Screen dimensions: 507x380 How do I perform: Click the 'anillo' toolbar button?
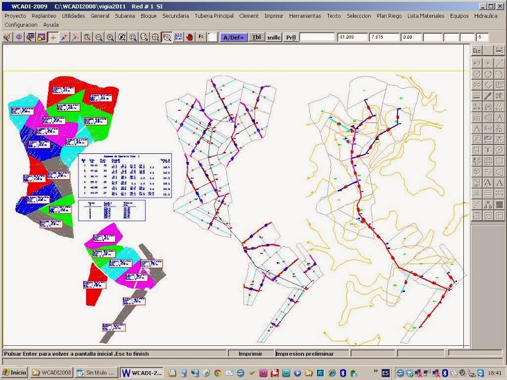(x=274, y=37)
